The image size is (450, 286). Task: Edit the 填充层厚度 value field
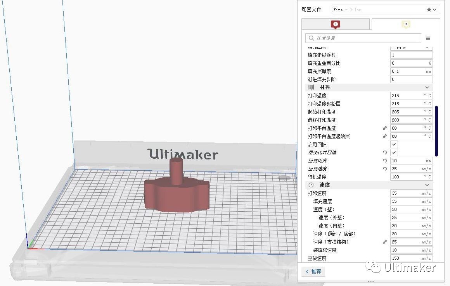411,71
